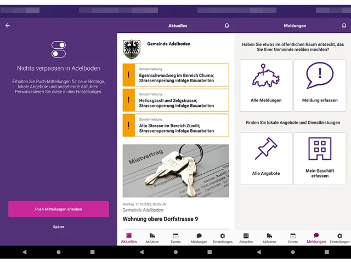This screenshot has width=351, height=263.
Task: Select Aktuelles tab in the Meldungen screen
Action: pyautogui.click(x=246, y=238)
